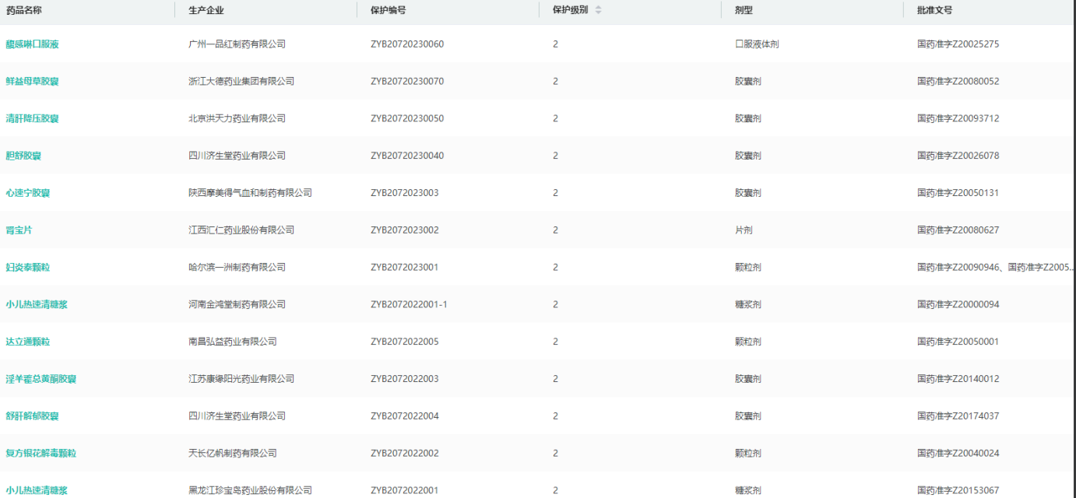Viewport: 1076px width, 498px height.
Task: Select 糖浆剂 in the 河南金鸿堂 row
Action: coord(748,304)
